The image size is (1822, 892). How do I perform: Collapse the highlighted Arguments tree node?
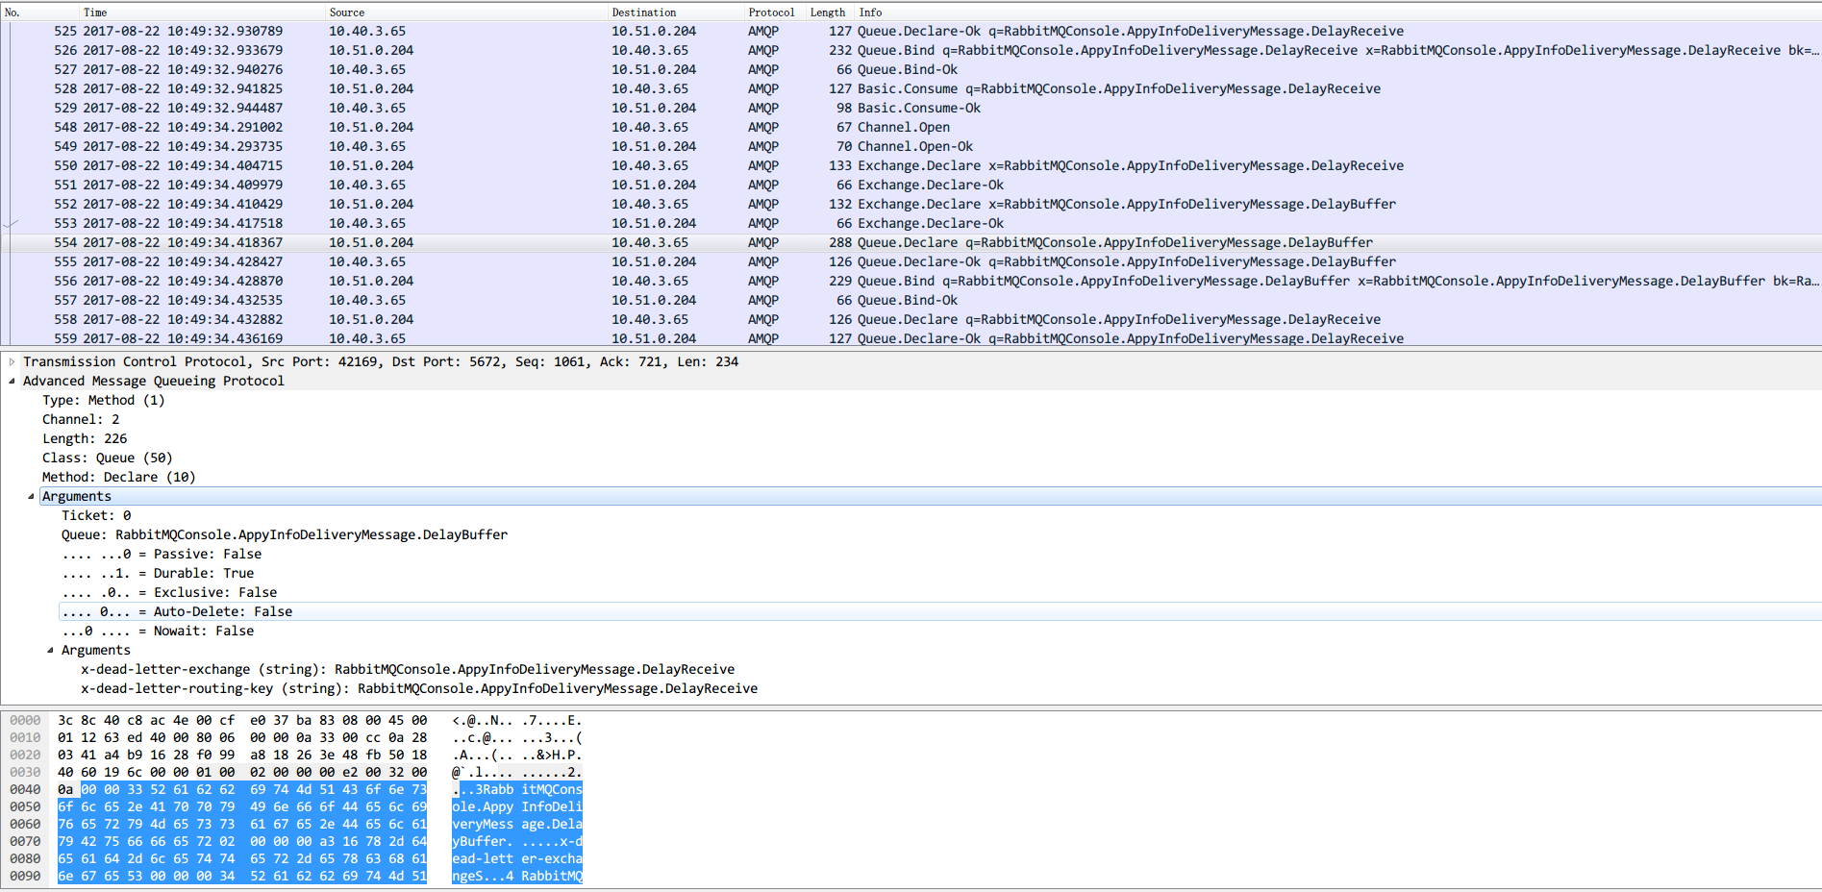point(31,497)
